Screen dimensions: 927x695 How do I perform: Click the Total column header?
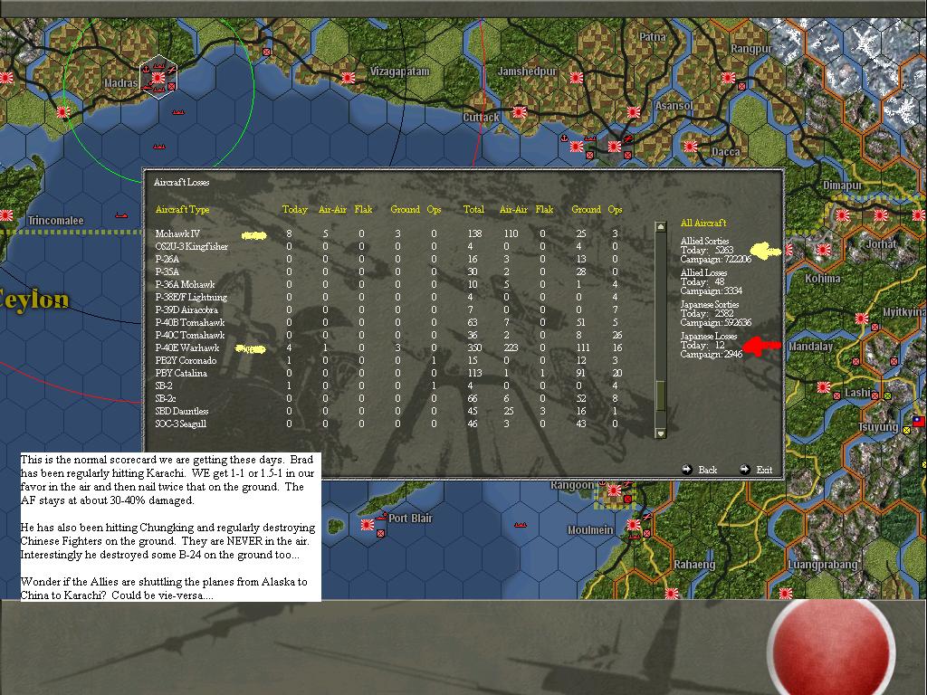pos(473,209)
